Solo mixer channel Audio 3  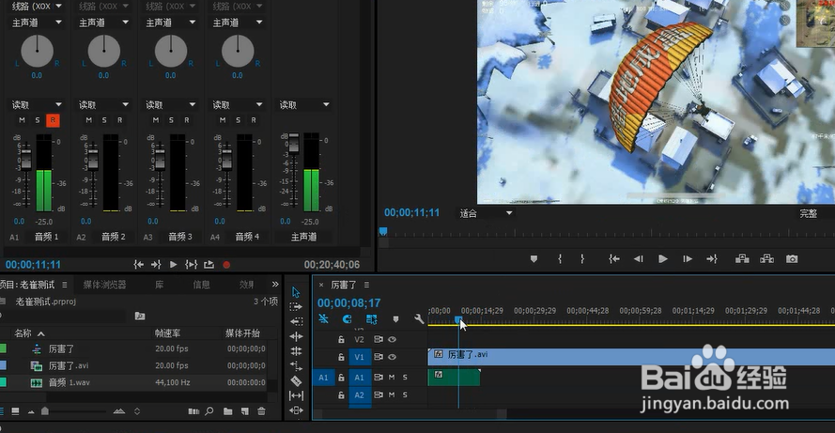[x=171, y=120]
